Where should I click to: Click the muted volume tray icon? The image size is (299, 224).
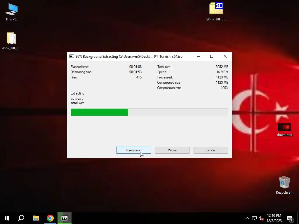(x=261, y=218)
